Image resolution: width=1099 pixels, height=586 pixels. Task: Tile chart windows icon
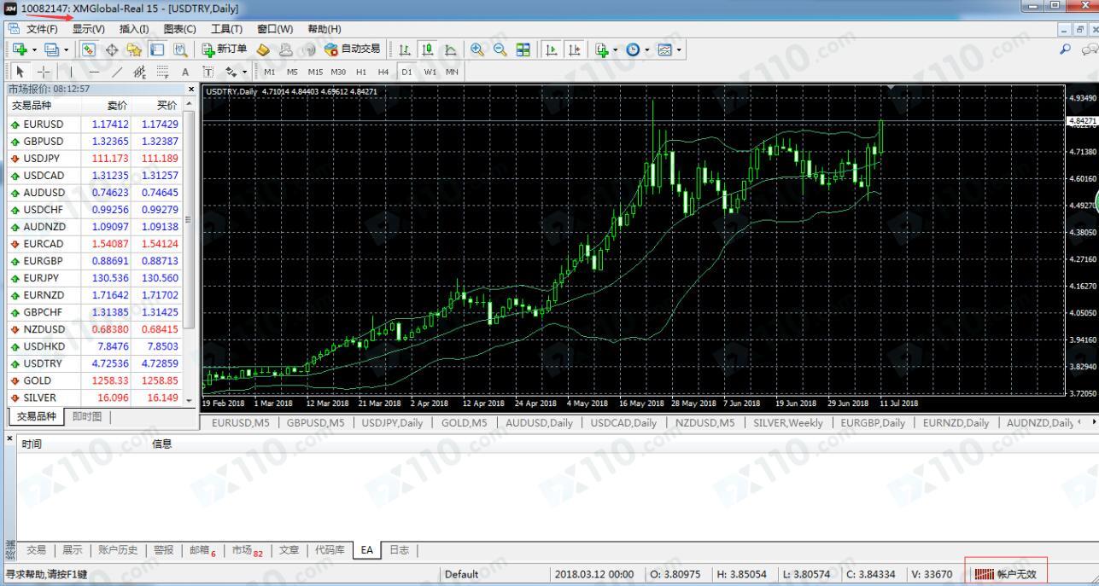tap(523, 49)
